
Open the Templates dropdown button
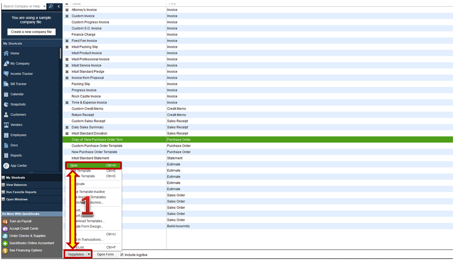point(78,254)
